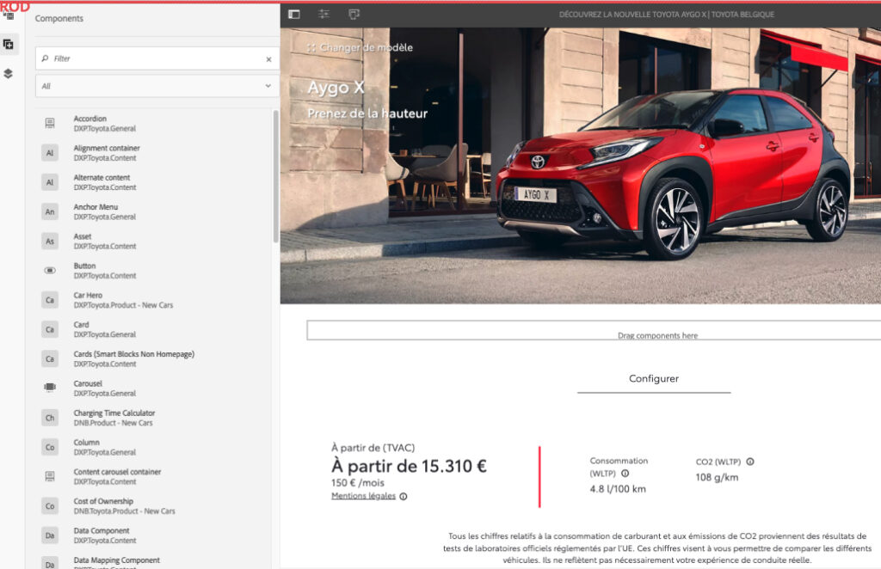This screenshot has width=881, height=569.
Task: Click the Car Hero label
Action: pyautogui.click(x=88, y=295)
